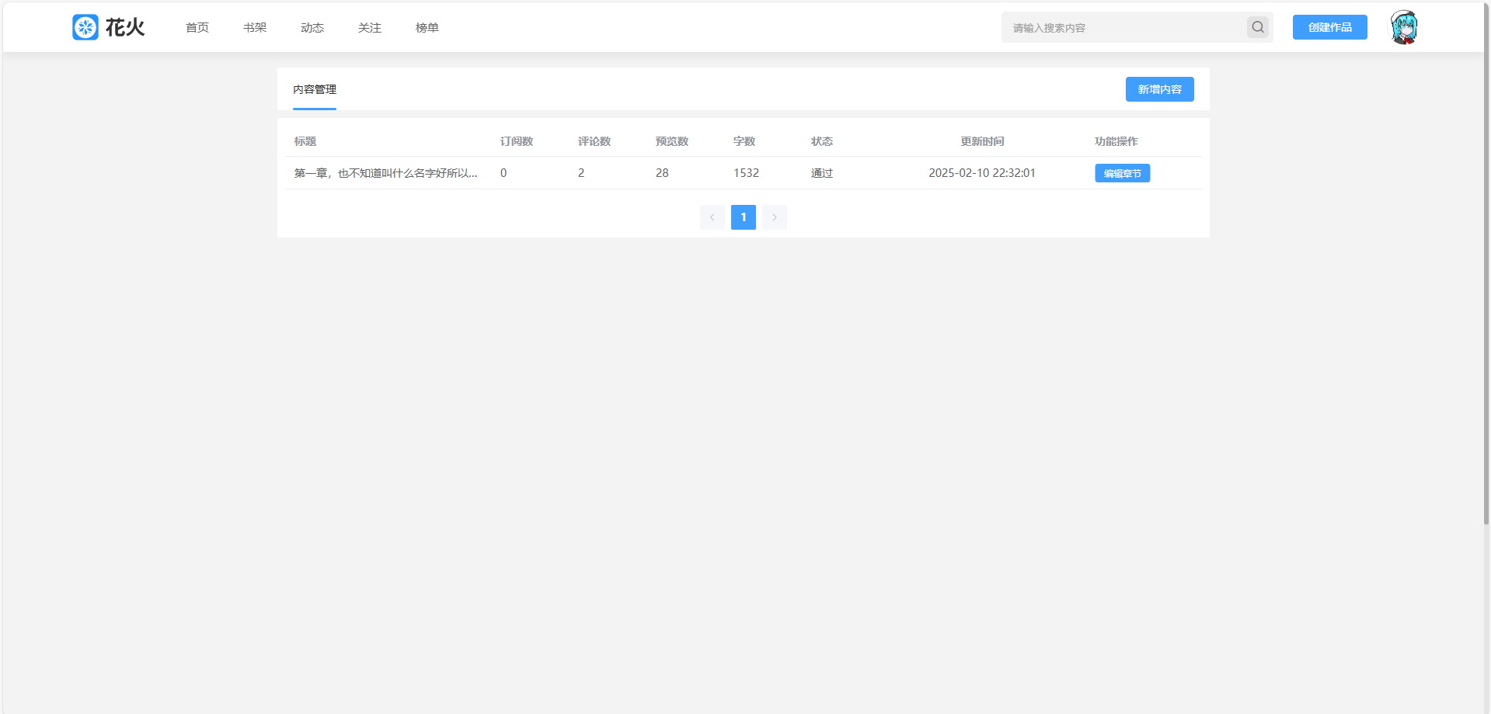
Task: Click the 更新时间 column header
Action: pos(982,141)
